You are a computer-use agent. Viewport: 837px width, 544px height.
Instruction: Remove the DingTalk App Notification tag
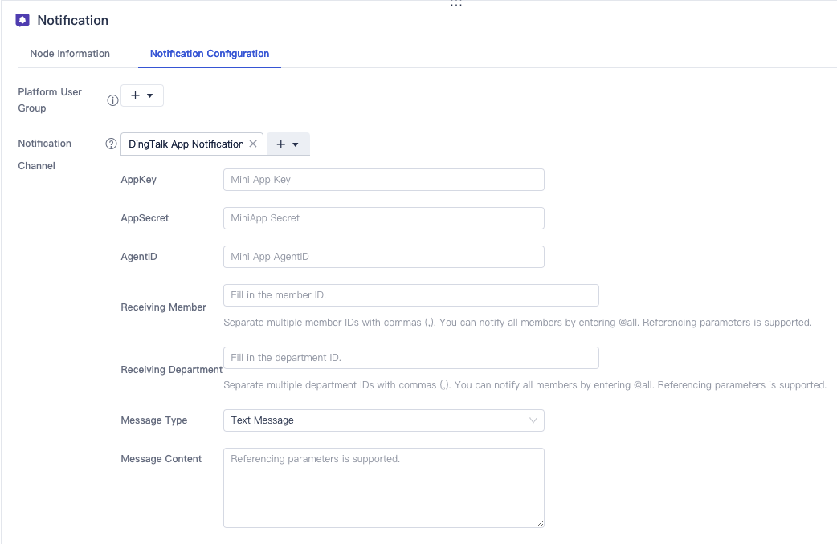point(253,144)
